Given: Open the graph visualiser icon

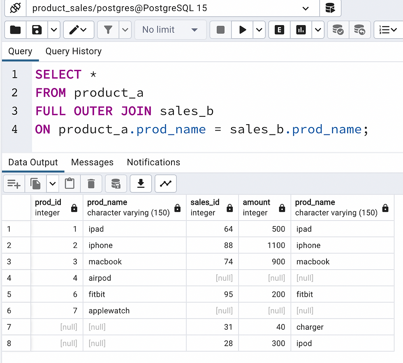Looking at the screenshot, I should click(x=166, y=184).
